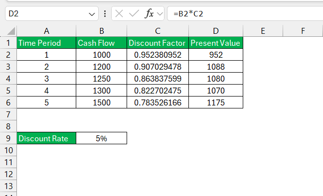Viewport: 323px width, 196px height.
Task: Select the 5% discount rate cell
Action: (102, 138)
